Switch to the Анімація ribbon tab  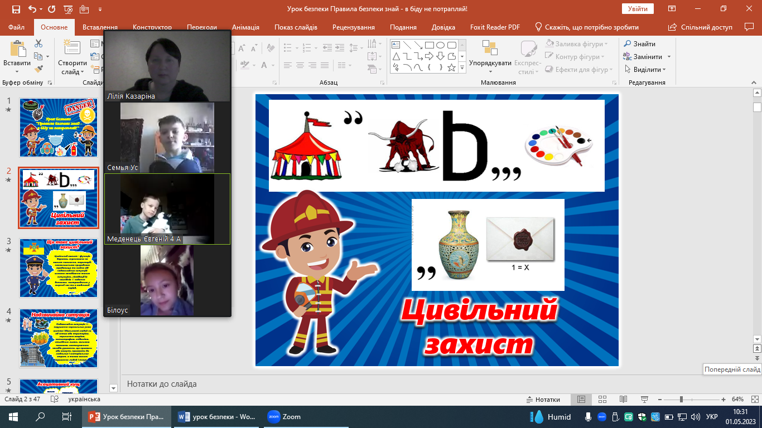[x=245, y=27]
